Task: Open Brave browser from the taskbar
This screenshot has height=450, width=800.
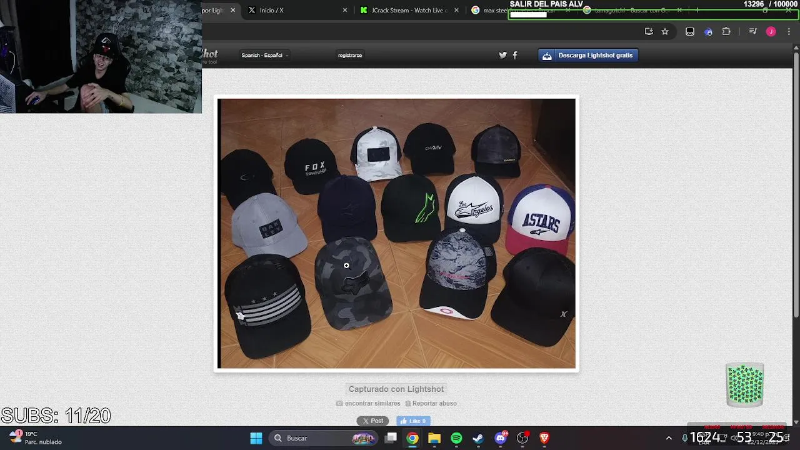Action: point(544,438)
